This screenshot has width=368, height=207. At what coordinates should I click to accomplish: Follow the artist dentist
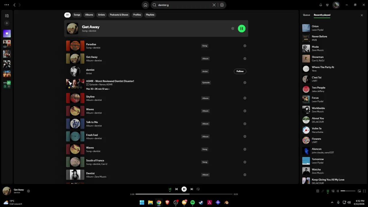pyautogui.click(x=240, y=71)
